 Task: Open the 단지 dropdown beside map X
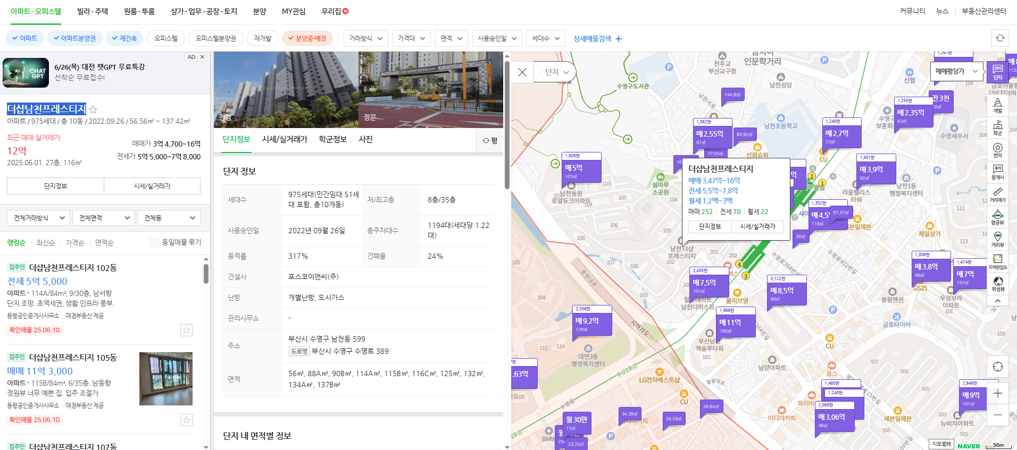557,72
